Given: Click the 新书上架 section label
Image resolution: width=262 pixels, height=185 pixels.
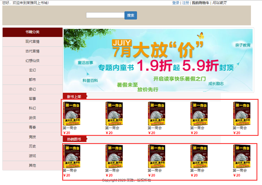Looking at the screenshot, I should pos(75,97).
